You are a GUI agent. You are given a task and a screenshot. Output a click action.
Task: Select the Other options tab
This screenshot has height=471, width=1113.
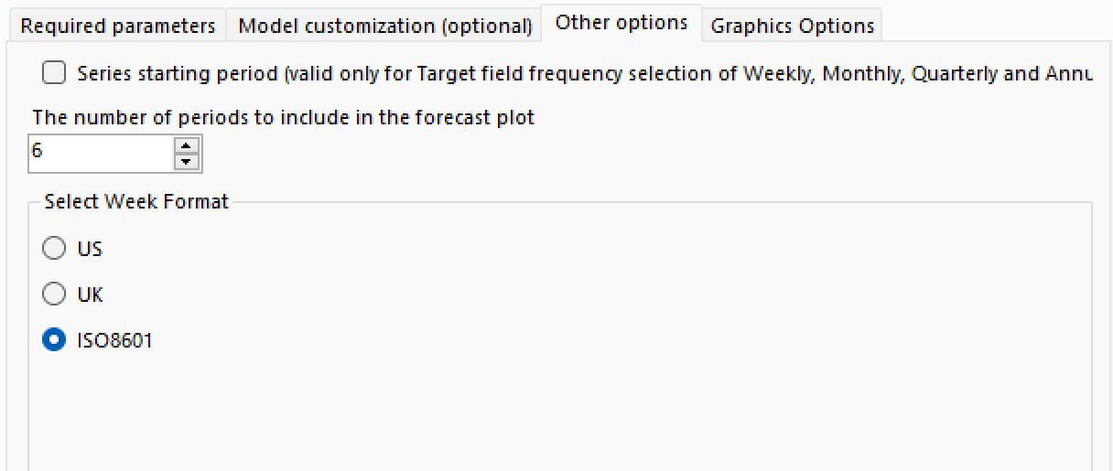621,23
